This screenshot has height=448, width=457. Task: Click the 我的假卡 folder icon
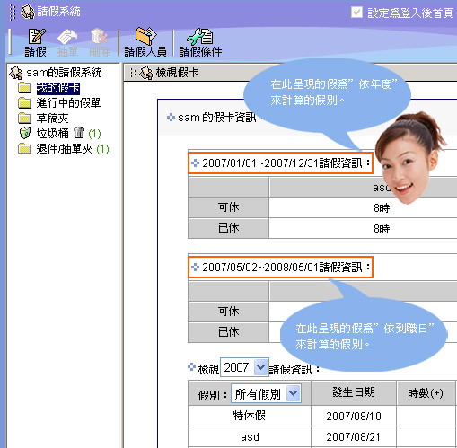click(x=24, y=88)
